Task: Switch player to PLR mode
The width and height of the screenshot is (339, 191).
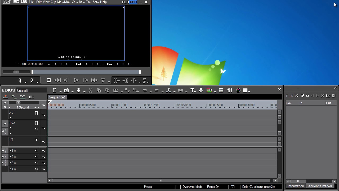Action: pos(125,2)
